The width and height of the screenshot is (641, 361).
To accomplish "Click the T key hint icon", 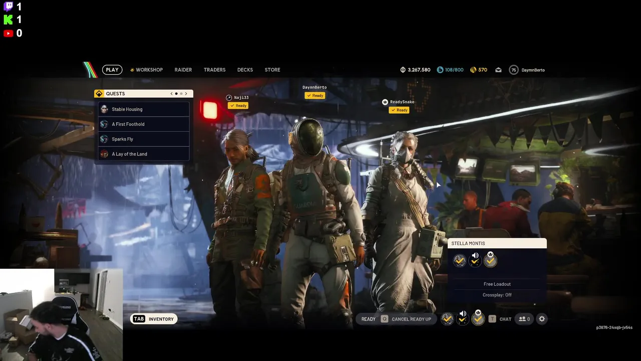I will (492, 319).
